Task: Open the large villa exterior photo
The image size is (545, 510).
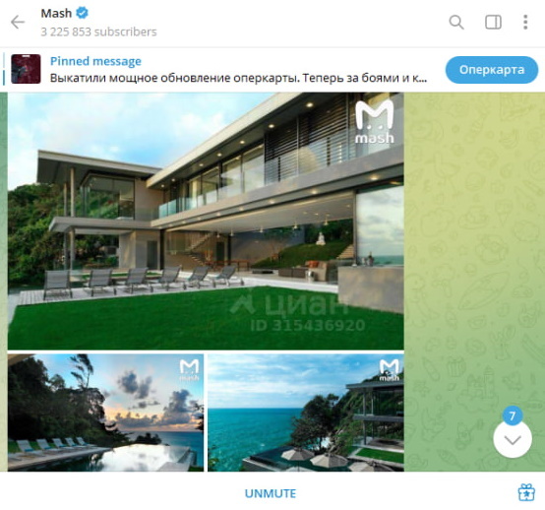Action: [x=206, y=221]
